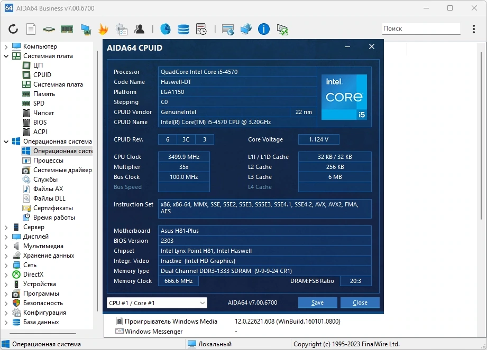Click the scheduled report clock icon
Viewport: 487px width, 350px height.
pos(201,29)
